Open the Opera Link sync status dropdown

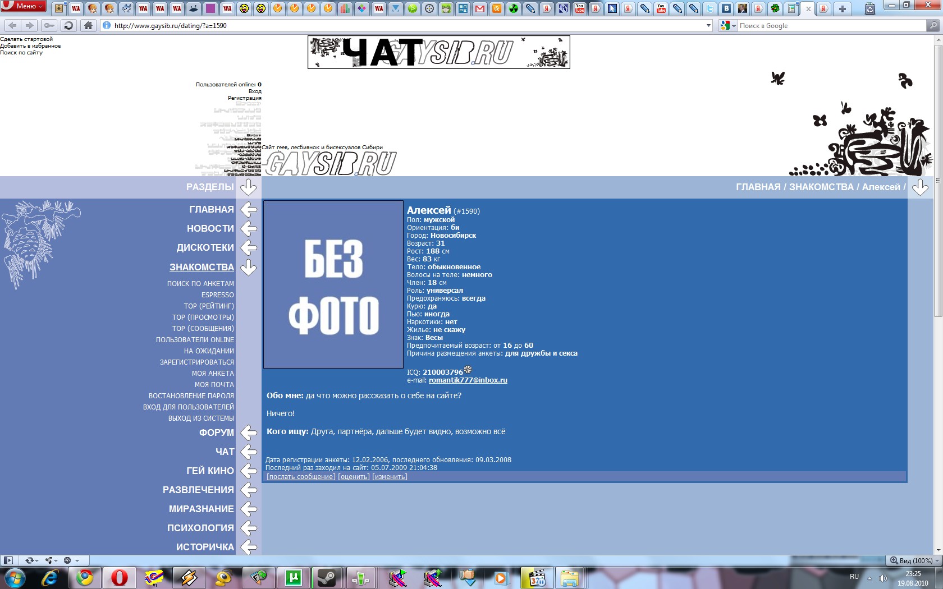click(x=32, y=560)
